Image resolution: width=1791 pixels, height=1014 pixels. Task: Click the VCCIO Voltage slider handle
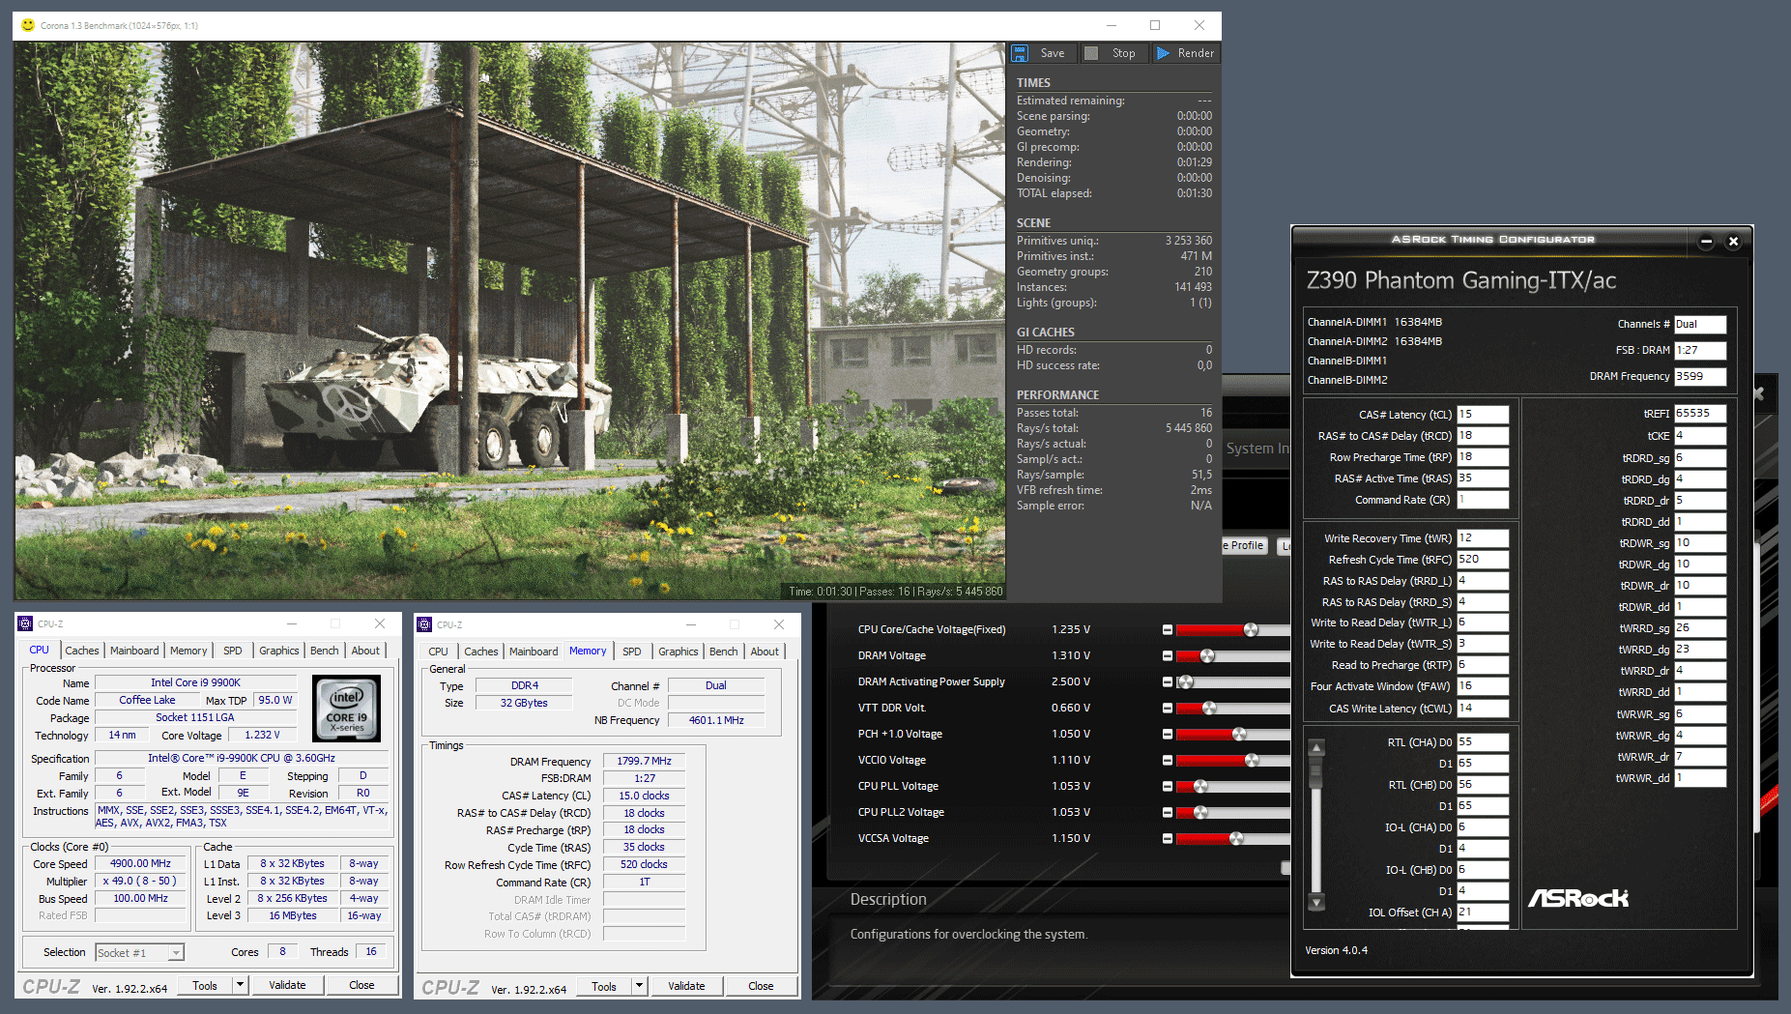pyautogui.click(x=1252, y=761)
